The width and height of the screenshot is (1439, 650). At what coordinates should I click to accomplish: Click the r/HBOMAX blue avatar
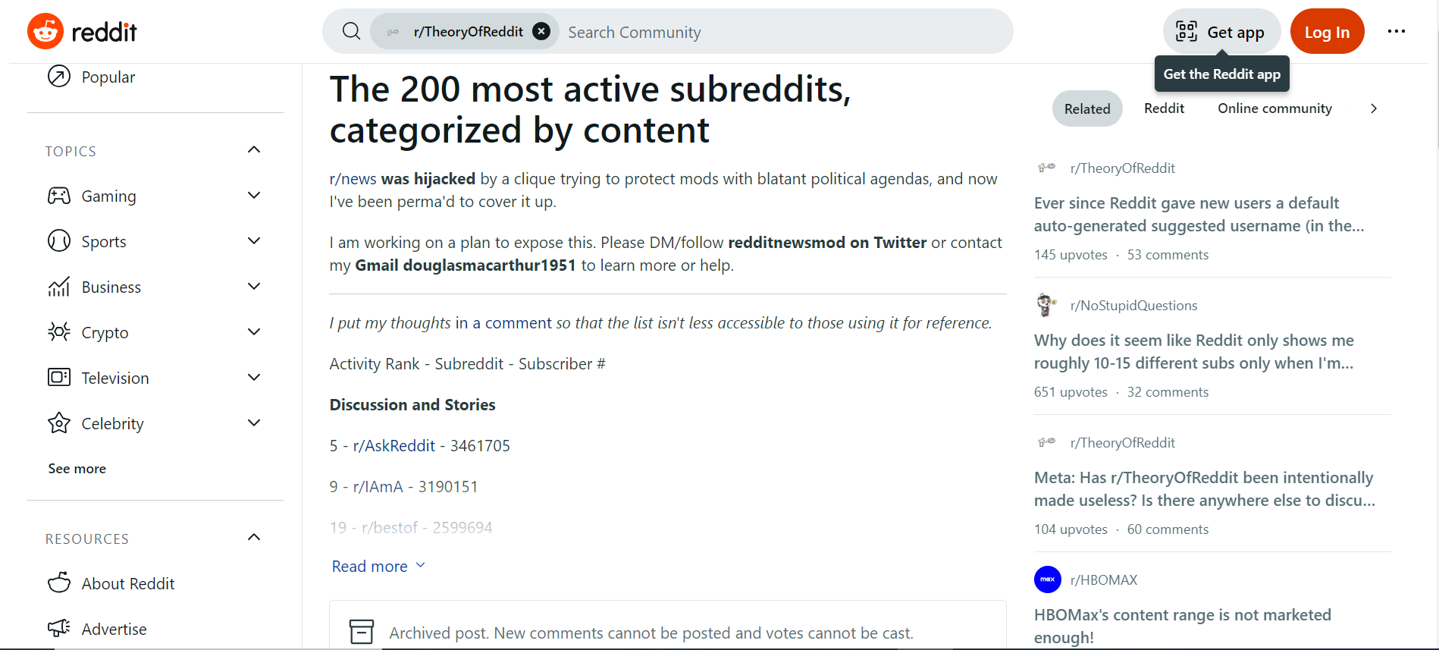pos(1047,579)
